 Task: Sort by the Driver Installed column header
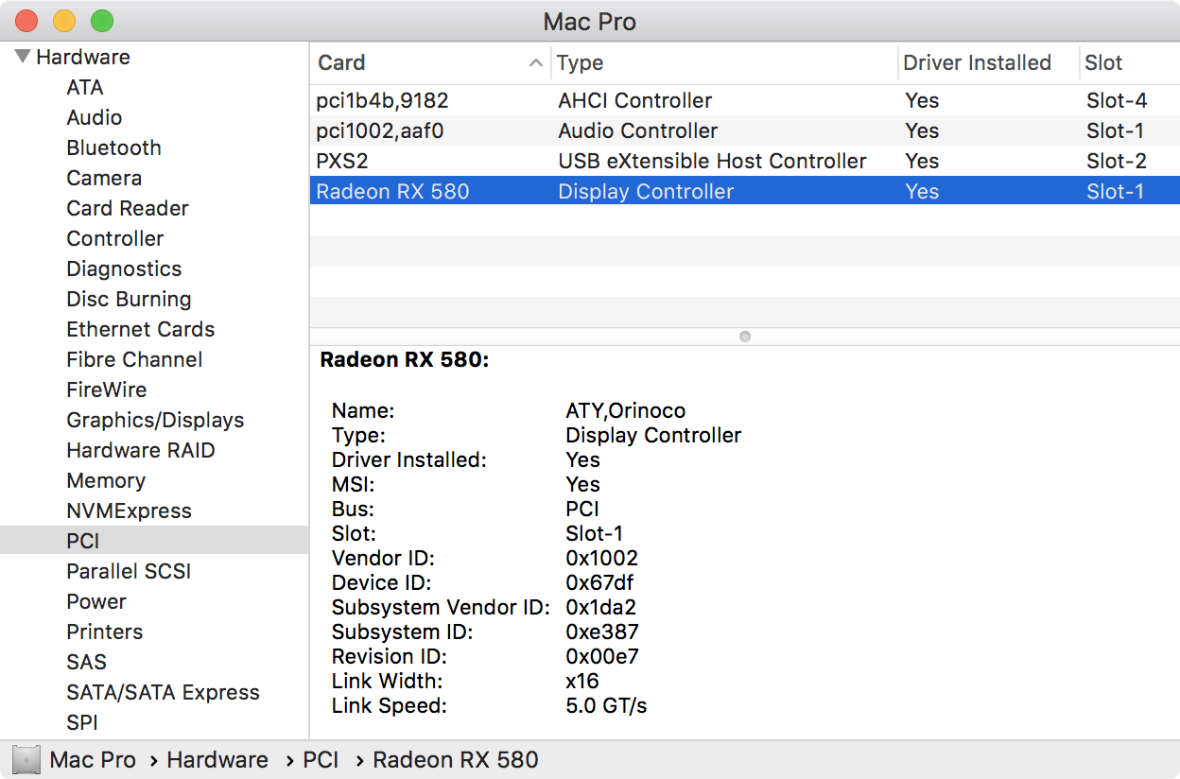977,63
